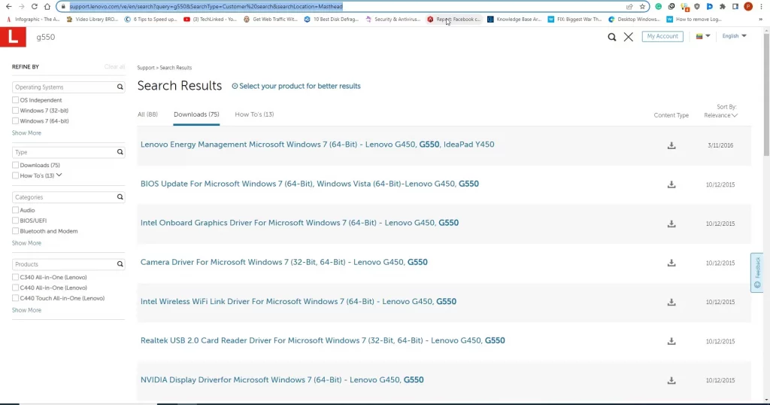The image size is (770, 405).
Task: Check the Downloads (75) type filter
Action: [15, 165]
